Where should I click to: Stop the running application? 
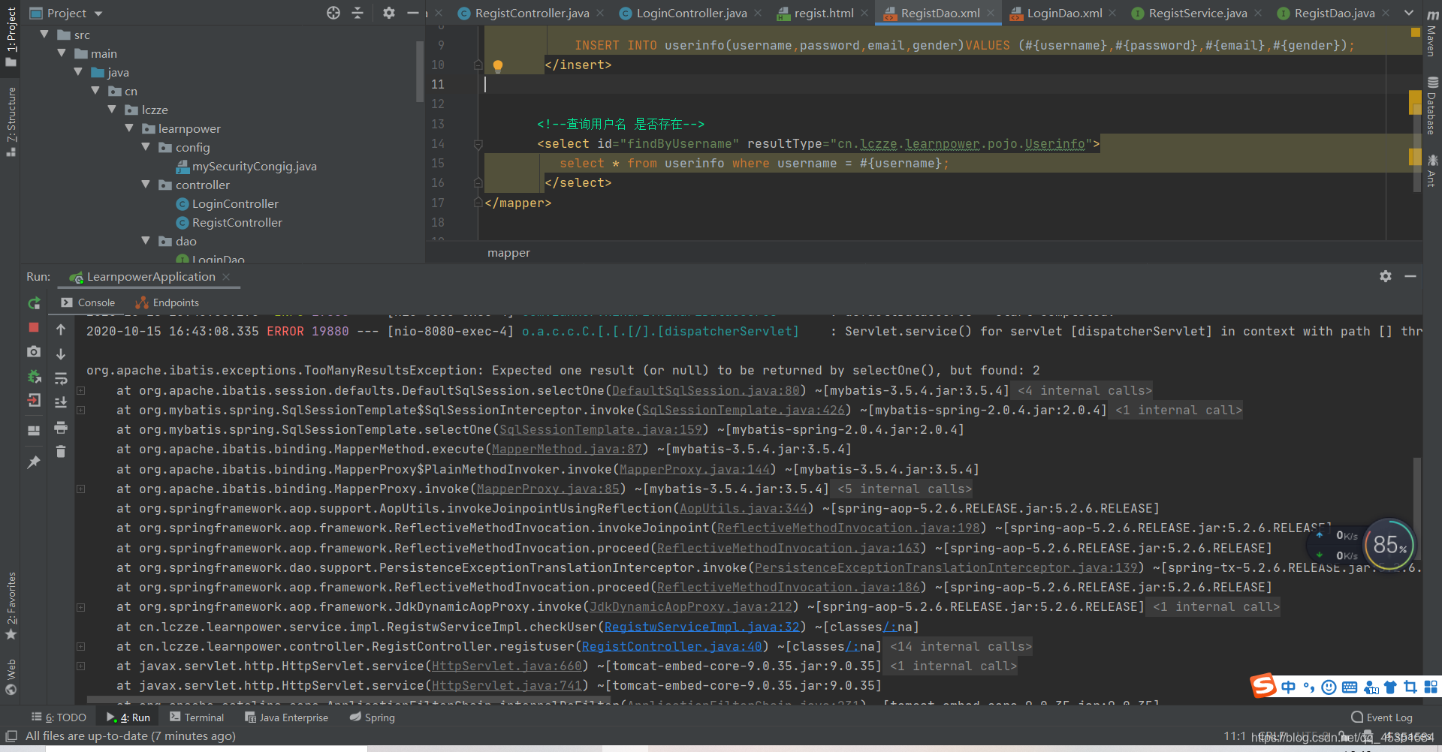(x=33, y=328)
